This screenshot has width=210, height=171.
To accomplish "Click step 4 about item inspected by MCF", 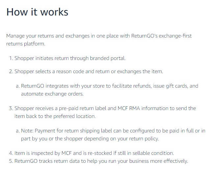I will (x=92, y=153).
